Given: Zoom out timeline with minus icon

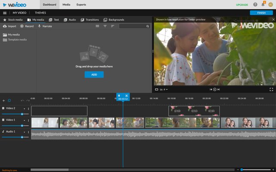Looking at the screenshot, I should coord(238,170).
